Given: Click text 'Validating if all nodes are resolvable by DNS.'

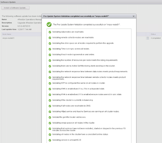Looking at the screenshot, I should click(x=71, y=106).
